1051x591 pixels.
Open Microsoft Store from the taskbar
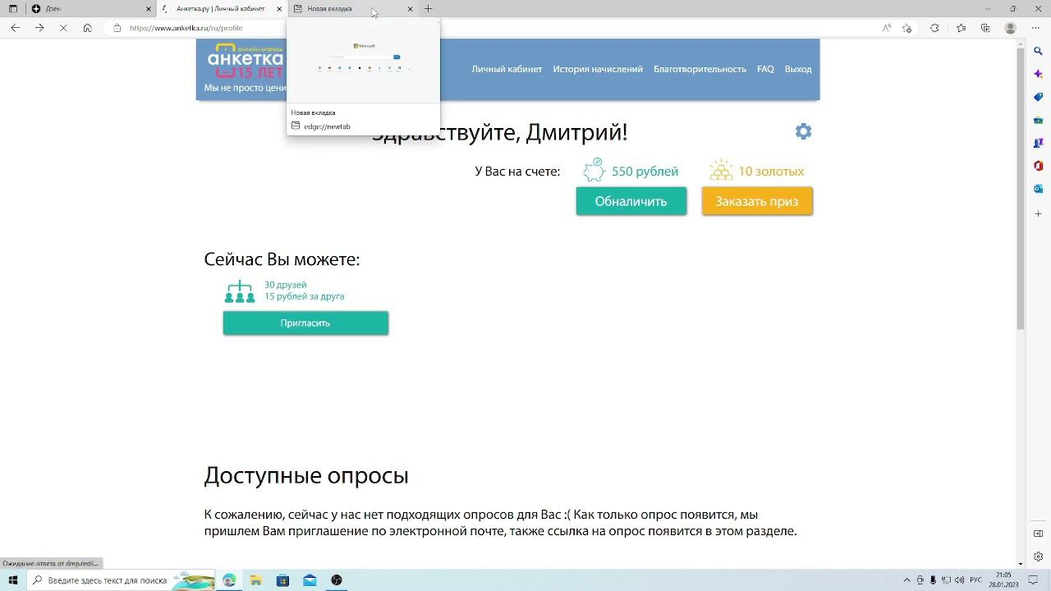click(282, 580)
